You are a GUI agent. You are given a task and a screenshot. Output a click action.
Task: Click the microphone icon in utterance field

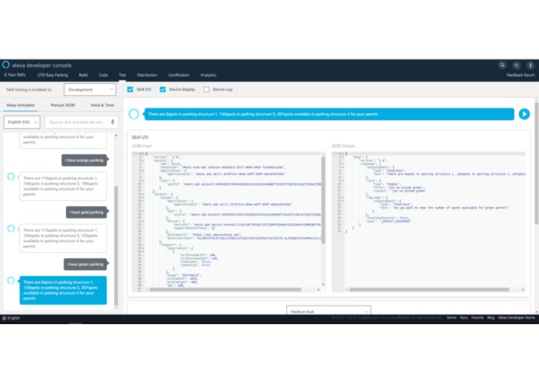pyautogui.click(x=112, y=122)
